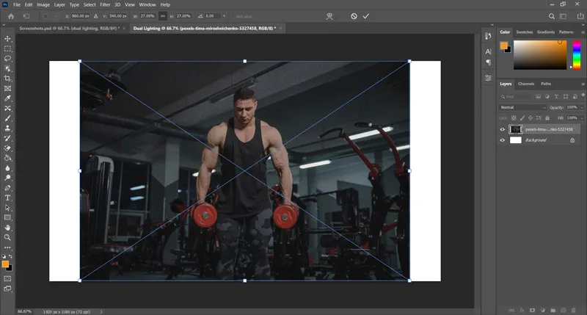Viewport: 587px width, 315px height.
Task: Commit the transform with the checkmark
Action: pyautogui.click(x=365, y=15)
